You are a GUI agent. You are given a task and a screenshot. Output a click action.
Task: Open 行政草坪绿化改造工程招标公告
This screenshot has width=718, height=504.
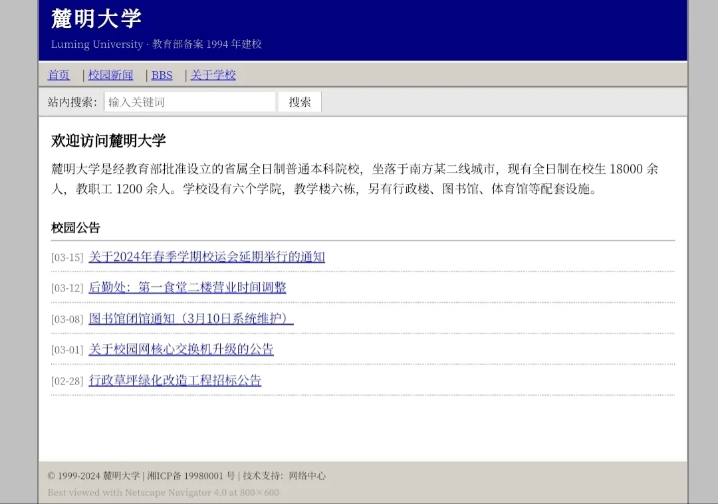[x=175, y=380]
